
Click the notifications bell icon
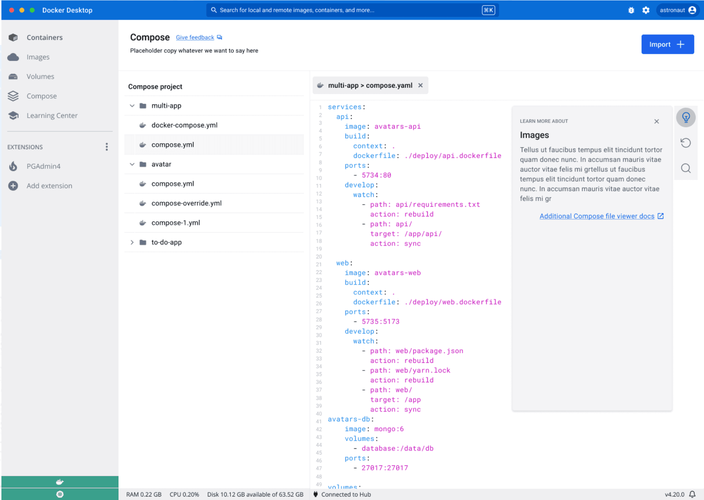[x=692, y=494]
